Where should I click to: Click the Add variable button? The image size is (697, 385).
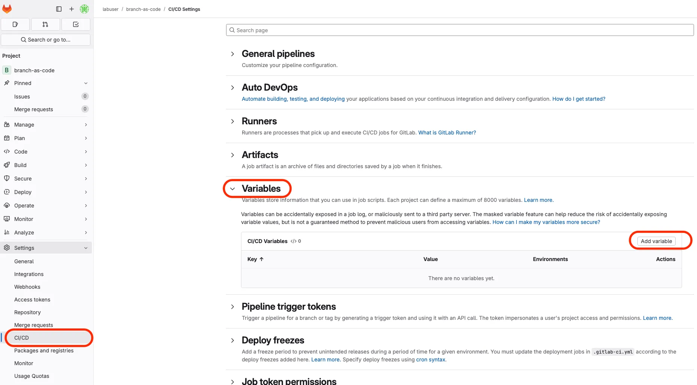pyautogui.click(x=656, y=241)
